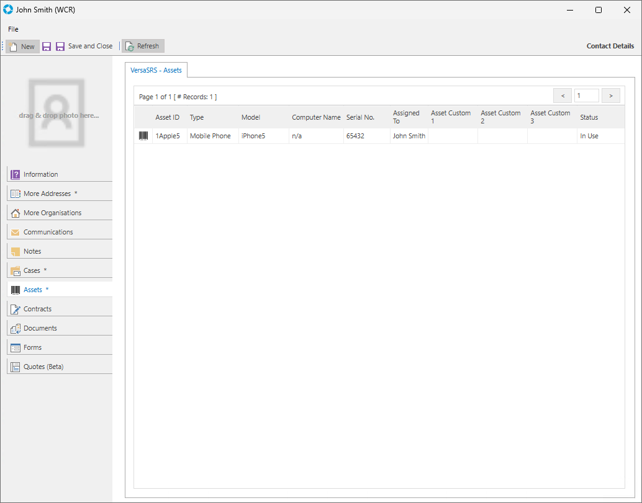Select the More Organisations house icon
Image resolution: width=642 pixels, height=503 pixels.
[x=16, y=213]
